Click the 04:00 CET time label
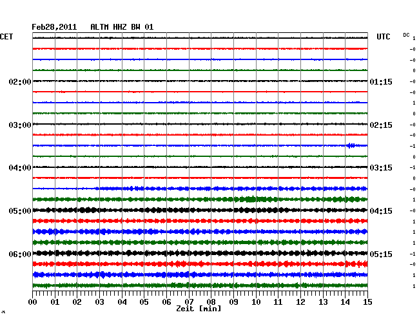The image size is (419, 319). coord(20,168)
